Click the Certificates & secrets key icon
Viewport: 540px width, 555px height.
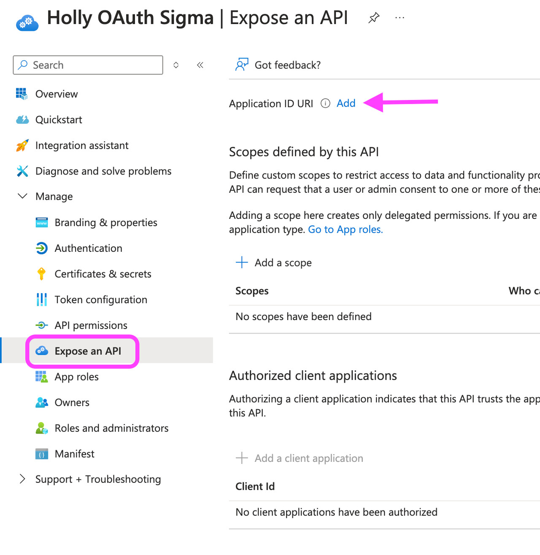42,273
